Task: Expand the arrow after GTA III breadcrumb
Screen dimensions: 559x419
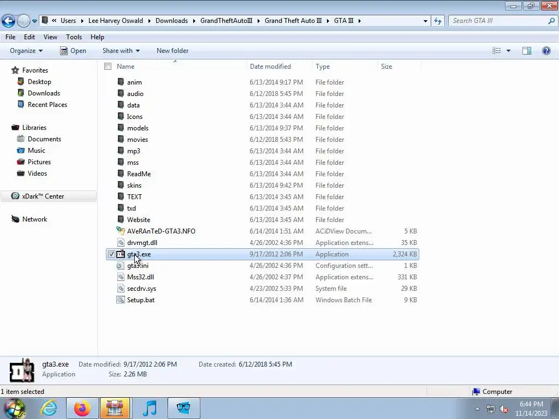Action: pyautogui.click(x=359, y=21)
